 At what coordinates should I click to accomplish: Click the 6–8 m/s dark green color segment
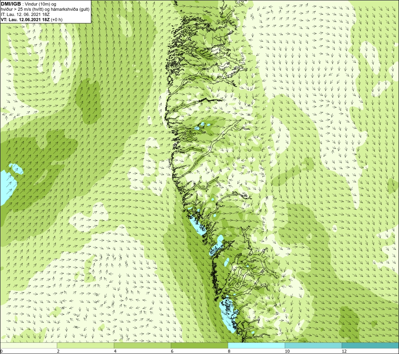199,345
